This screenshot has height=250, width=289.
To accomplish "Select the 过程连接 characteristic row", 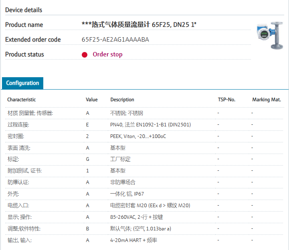I will click(x=18, y=125).
